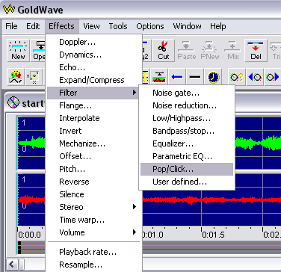Select Equalizer... filter
This screenshot has width=281, height=272.
coord(187,143)
